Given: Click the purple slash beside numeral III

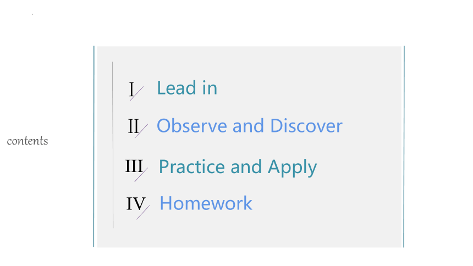Looking at the screenshot, I should point(141,175).
